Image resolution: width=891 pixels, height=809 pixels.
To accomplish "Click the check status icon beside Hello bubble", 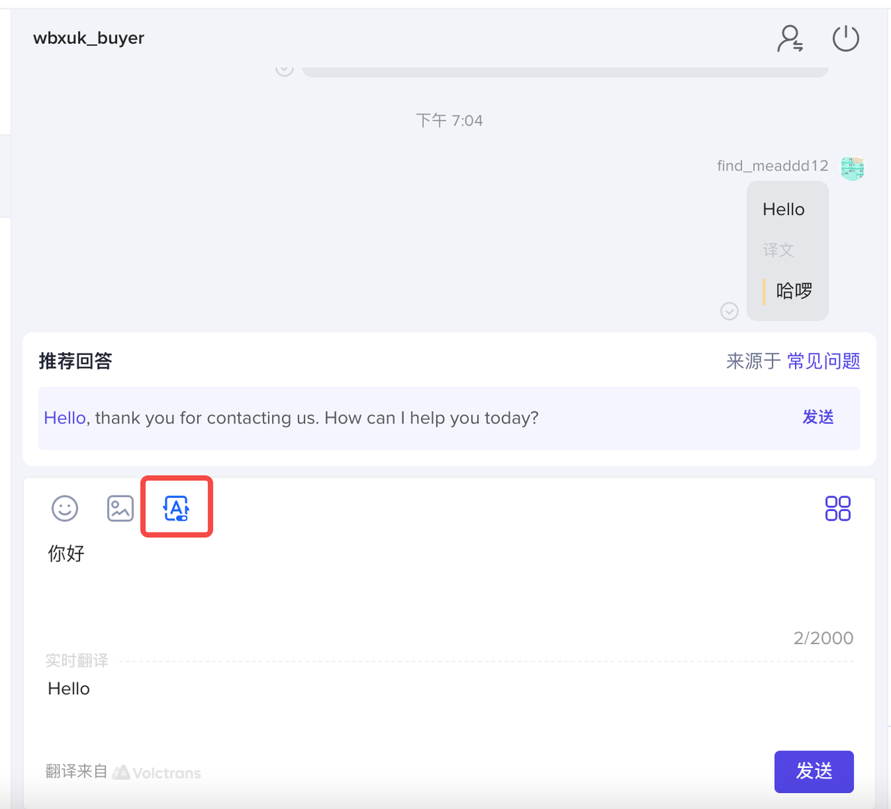I will [729, 311].
